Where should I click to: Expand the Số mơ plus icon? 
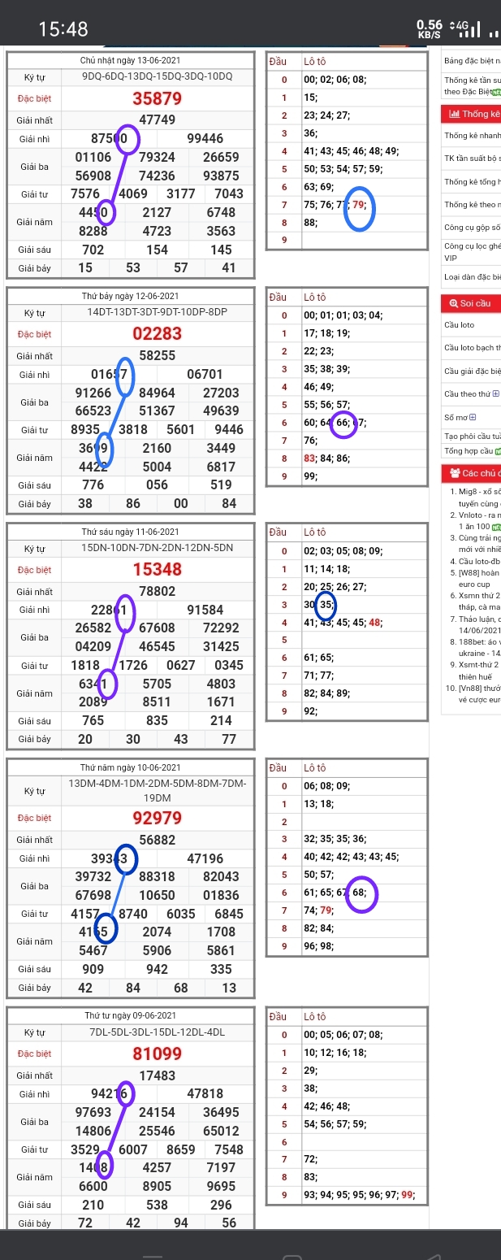point(473,417)
